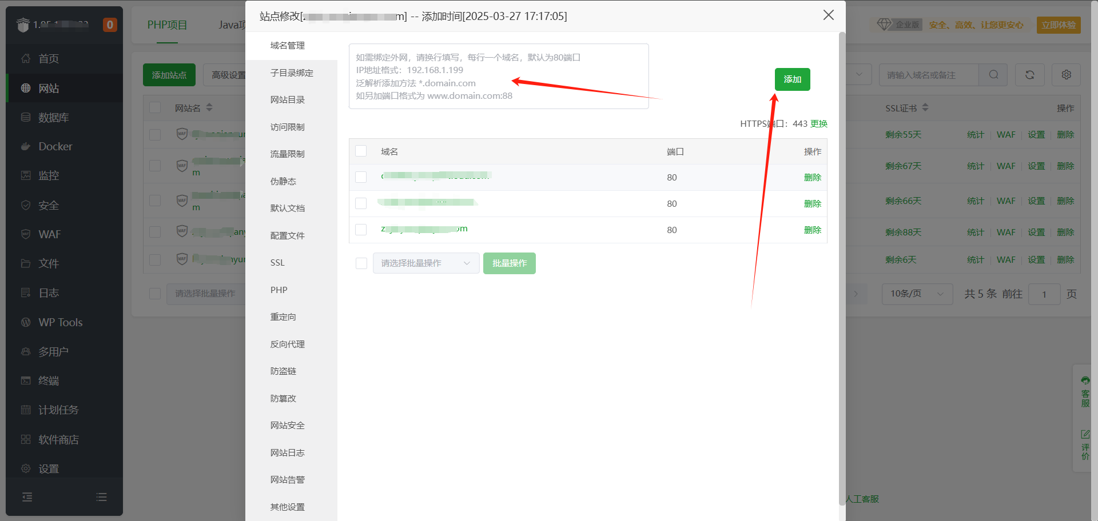Click the Docker whale icon in sidebar
1098x521 pixels.
[x=26, y=146]
